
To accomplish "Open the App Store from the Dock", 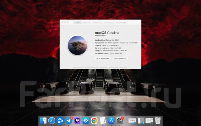I will tap(111, 121).
